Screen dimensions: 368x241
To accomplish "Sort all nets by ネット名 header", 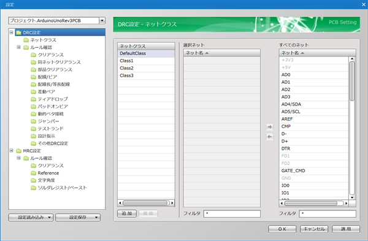I will (317, 53).
